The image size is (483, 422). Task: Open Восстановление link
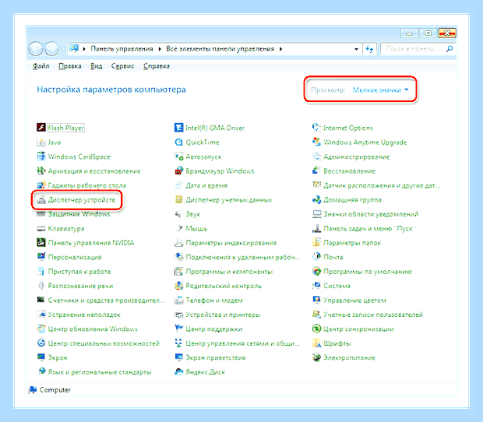(349, 171)
